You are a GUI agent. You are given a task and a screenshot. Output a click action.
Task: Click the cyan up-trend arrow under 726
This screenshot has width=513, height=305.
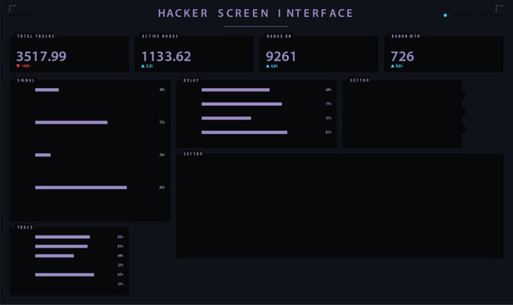tap(393, 66)
